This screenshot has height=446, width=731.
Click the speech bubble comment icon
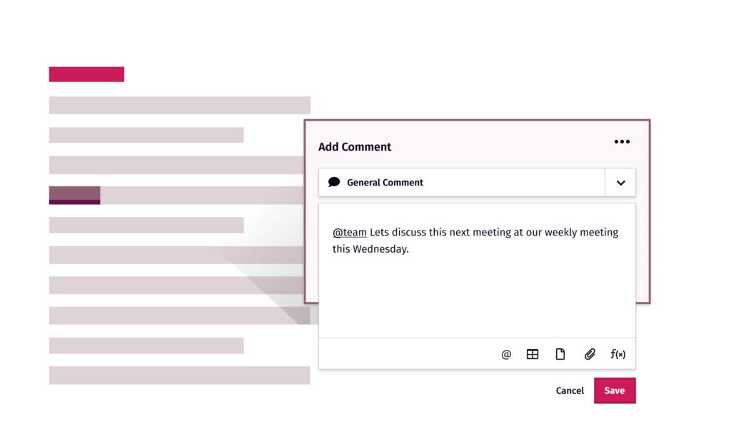[x=334, y=182]
